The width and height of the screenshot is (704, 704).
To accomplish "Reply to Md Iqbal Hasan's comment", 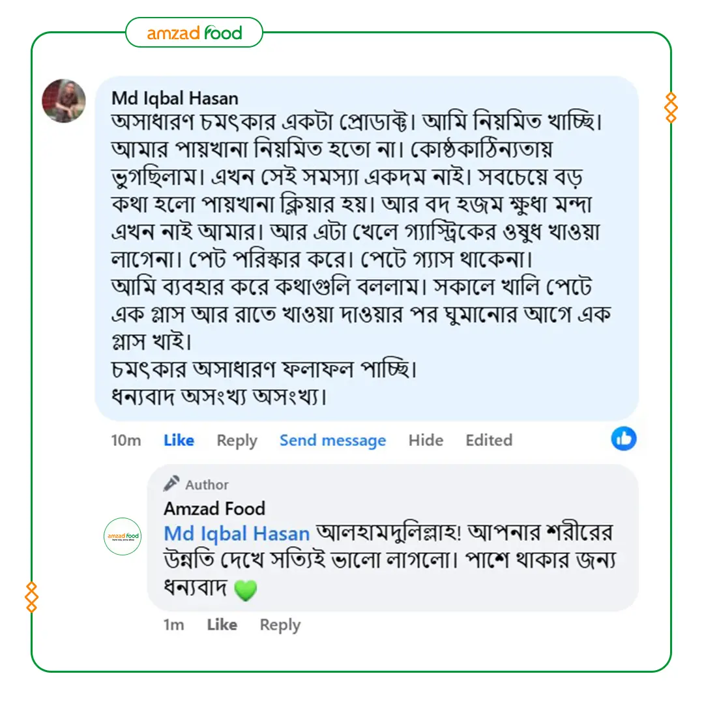I will (x=237, y=441).
